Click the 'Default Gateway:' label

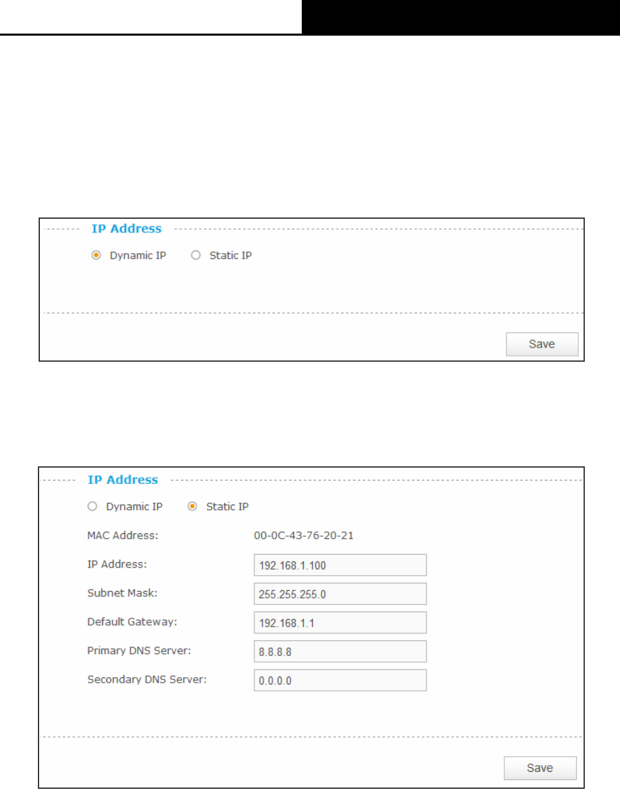pyautogui.click(x=132, y=622)
